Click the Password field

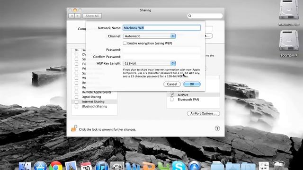[162, 50]
